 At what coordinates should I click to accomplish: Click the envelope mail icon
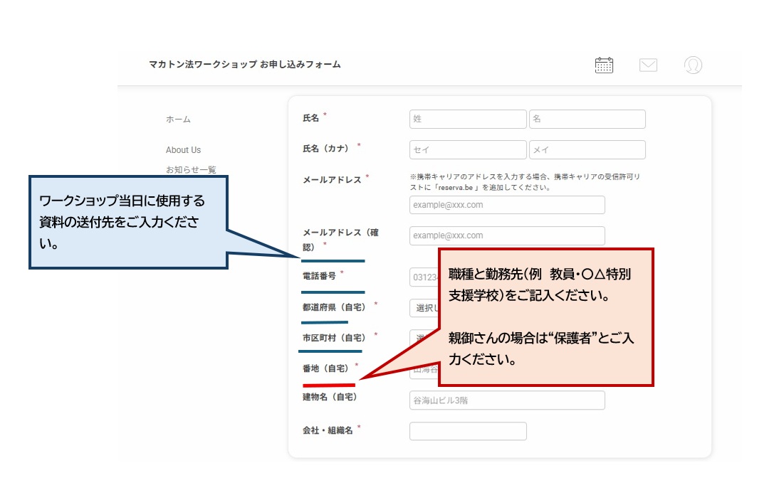click(x=648, y=65)
